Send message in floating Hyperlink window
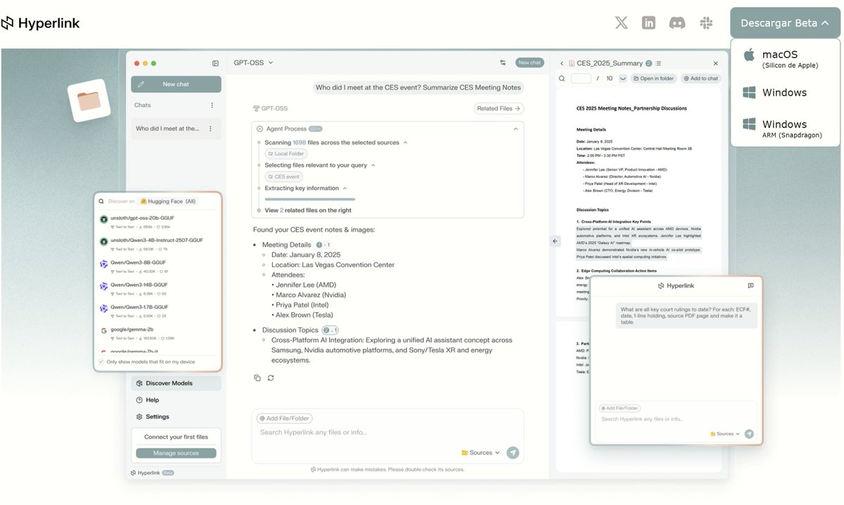Image resolution: width=844 pixels, height=505 pixels. point(749,434)
